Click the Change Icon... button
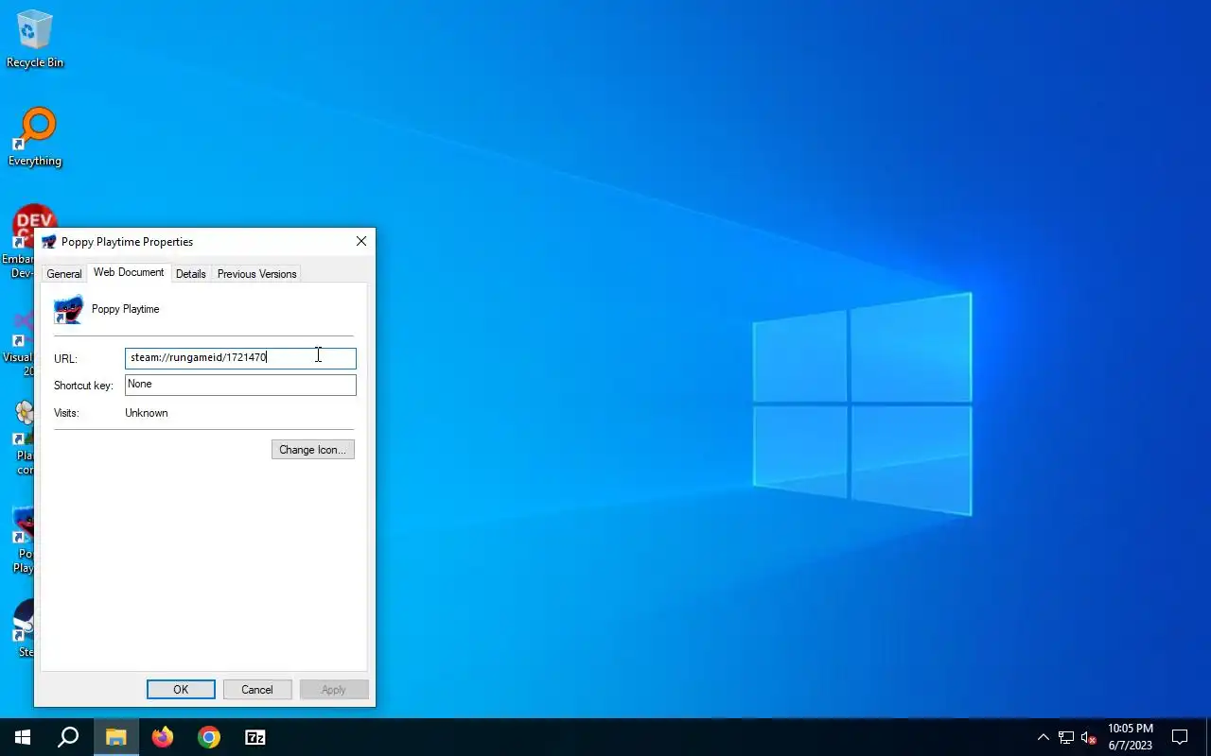Screen dimensions: 1211x756 pos(313,450)
